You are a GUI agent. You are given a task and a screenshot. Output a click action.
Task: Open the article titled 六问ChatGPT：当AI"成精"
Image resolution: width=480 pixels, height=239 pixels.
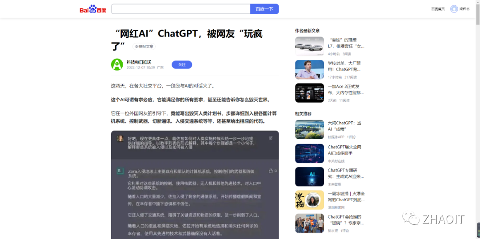point(344,126)
